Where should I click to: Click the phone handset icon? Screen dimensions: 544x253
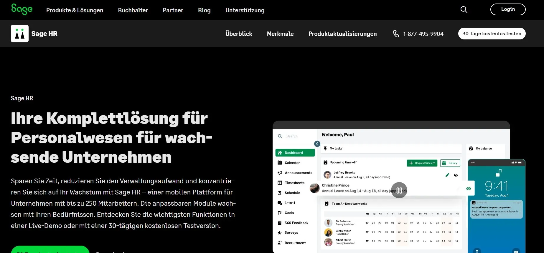(x=396, y=34)
